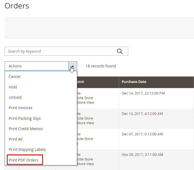This screenshot has width=194, height=170.
Task: Choose Print Shipping Labels action
Action: (27, 150)
